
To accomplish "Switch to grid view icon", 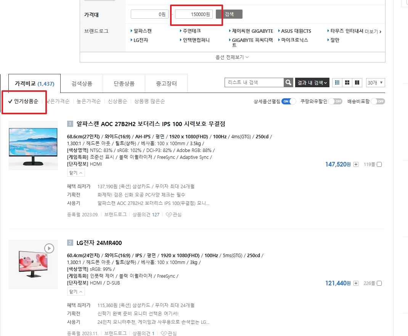I will point(347,82).
